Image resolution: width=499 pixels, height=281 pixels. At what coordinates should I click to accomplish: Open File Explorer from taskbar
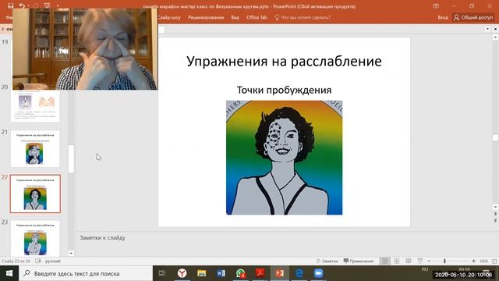[201, 273]
